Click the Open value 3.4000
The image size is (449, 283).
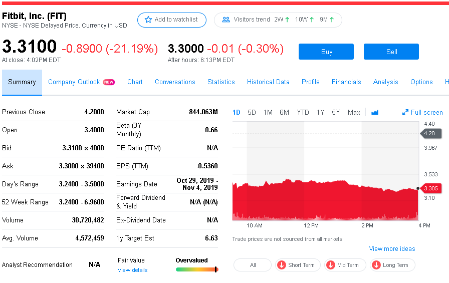(94, 130)
